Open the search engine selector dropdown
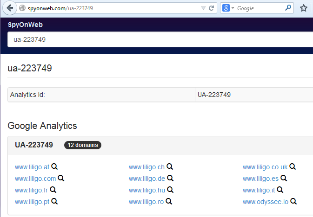 point(233,8)
